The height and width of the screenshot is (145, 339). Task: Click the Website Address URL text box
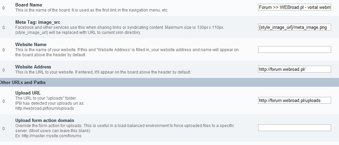294,69
